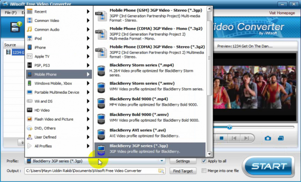The height and width of the screenshot is (182, 301).
Task: Open the File (F) menu
Action: coord(11,12)
